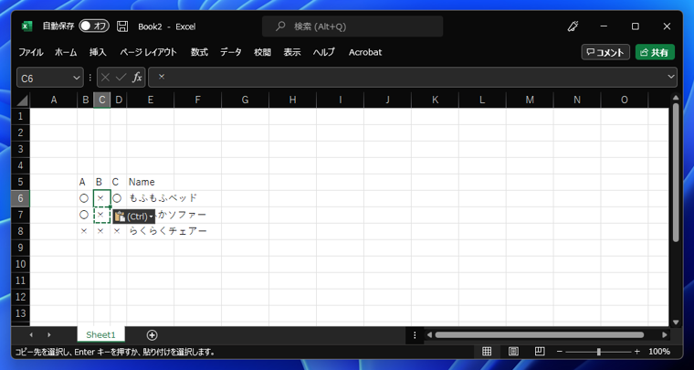Toggle the AutoSave switch

(x=94, y=26)
